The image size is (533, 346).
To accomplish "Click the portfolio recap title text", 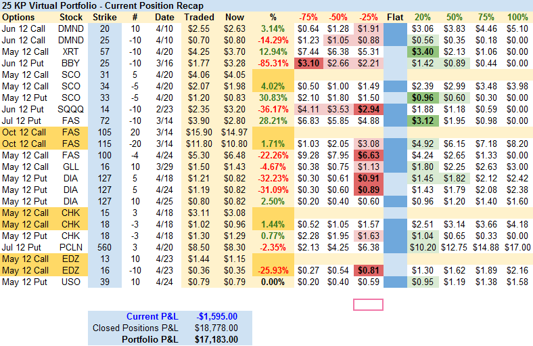I will 108,5.
